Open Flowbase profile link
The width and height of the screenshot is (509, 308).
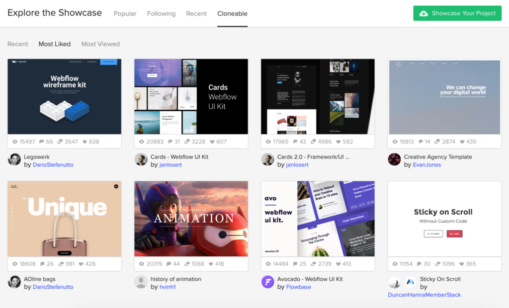click(298, 287)
